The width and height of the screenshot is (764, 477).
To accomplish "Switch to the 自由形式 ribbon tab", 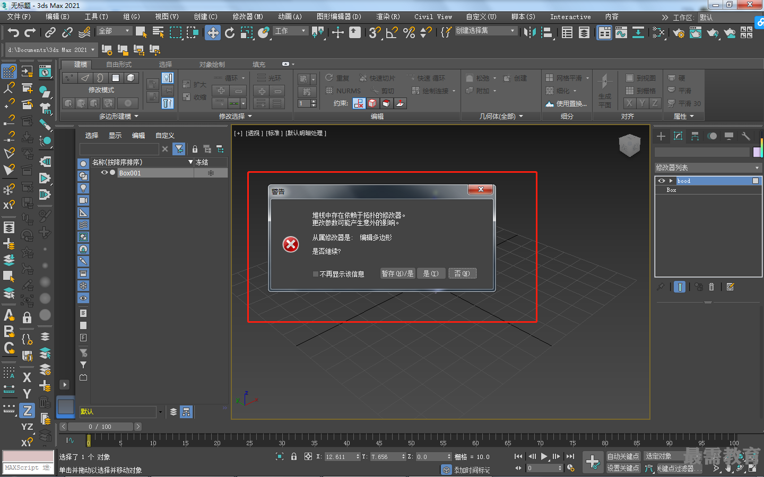I will coord(119,65).
